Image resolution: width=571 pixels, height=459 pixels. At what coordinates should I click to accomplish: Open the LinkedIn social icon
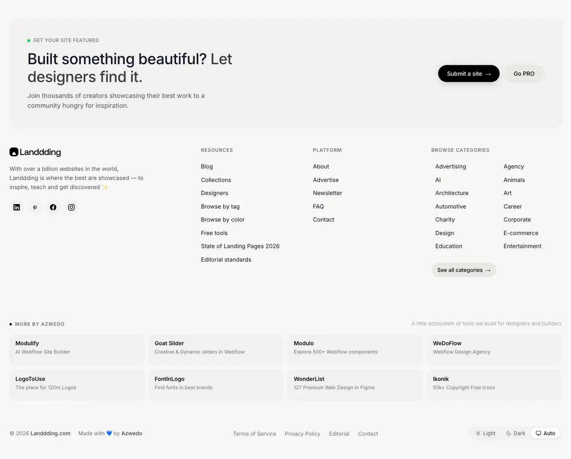(x=17, y=207)
